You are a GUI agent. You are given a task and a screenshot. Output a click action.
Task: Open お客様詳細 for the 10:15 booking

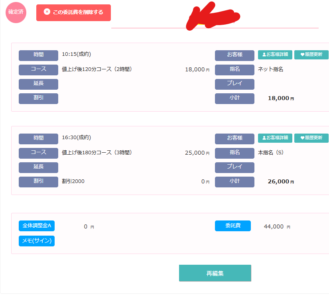[x=275, y=55]
